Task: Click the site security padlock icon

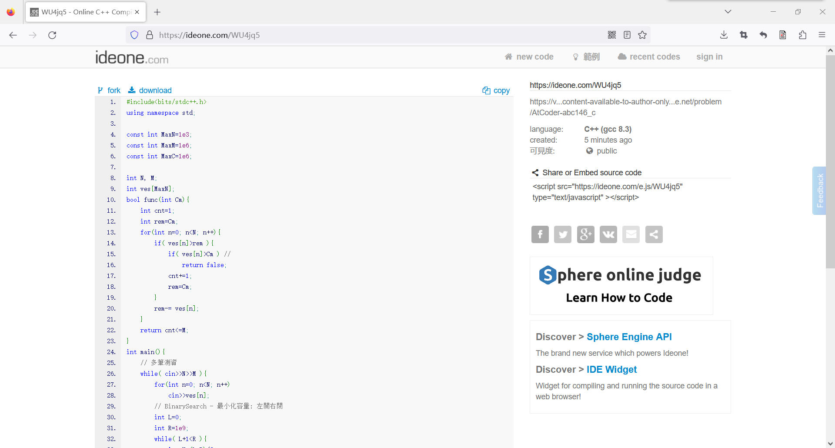Action: tap(150, 35)
